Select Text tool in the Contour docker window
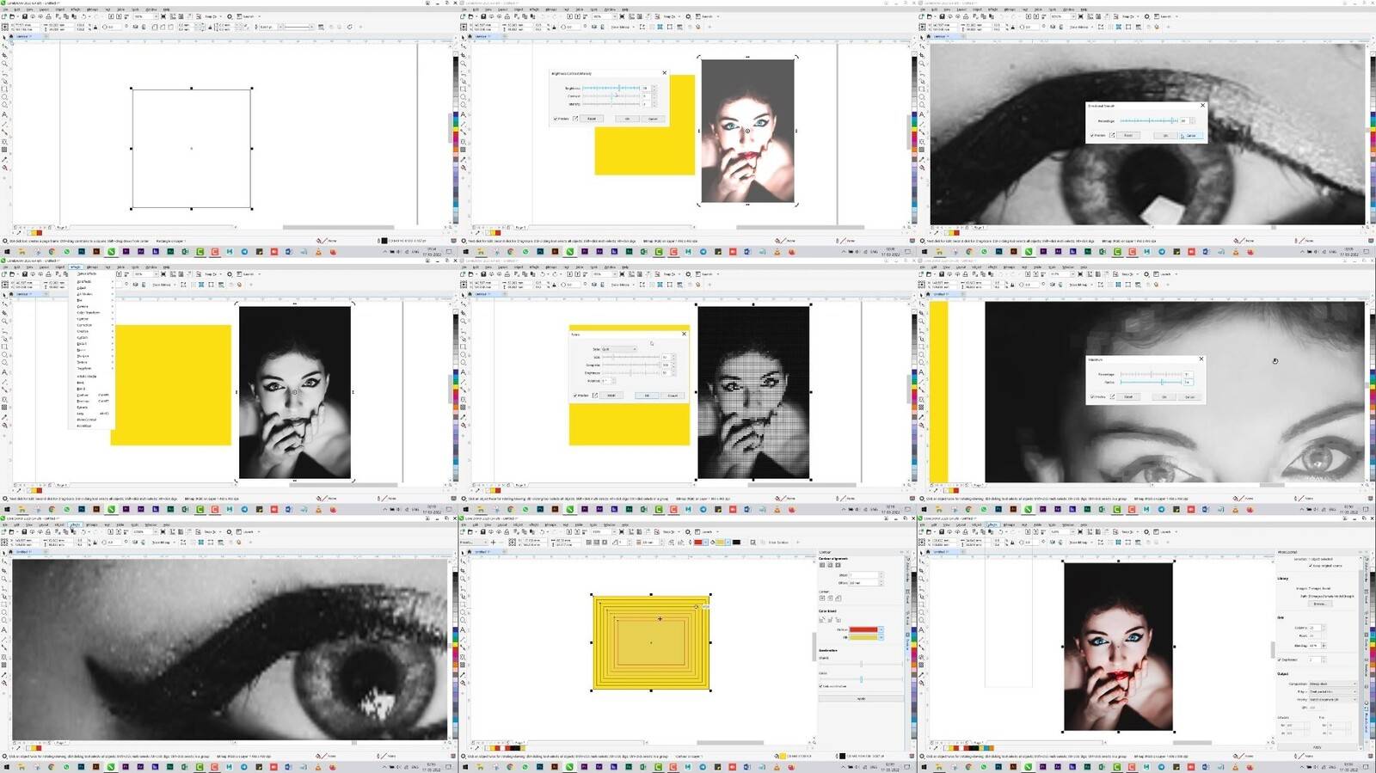The height and width of the screenshot is (773, 1376). pyautogui.click(x=463, y=629)
